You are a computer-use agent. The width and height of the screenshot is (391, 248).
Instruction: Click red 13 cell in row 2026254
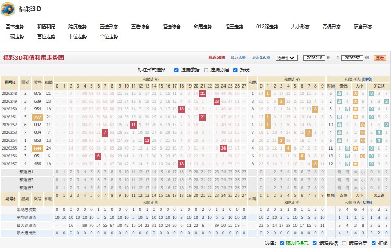point(147,141)
